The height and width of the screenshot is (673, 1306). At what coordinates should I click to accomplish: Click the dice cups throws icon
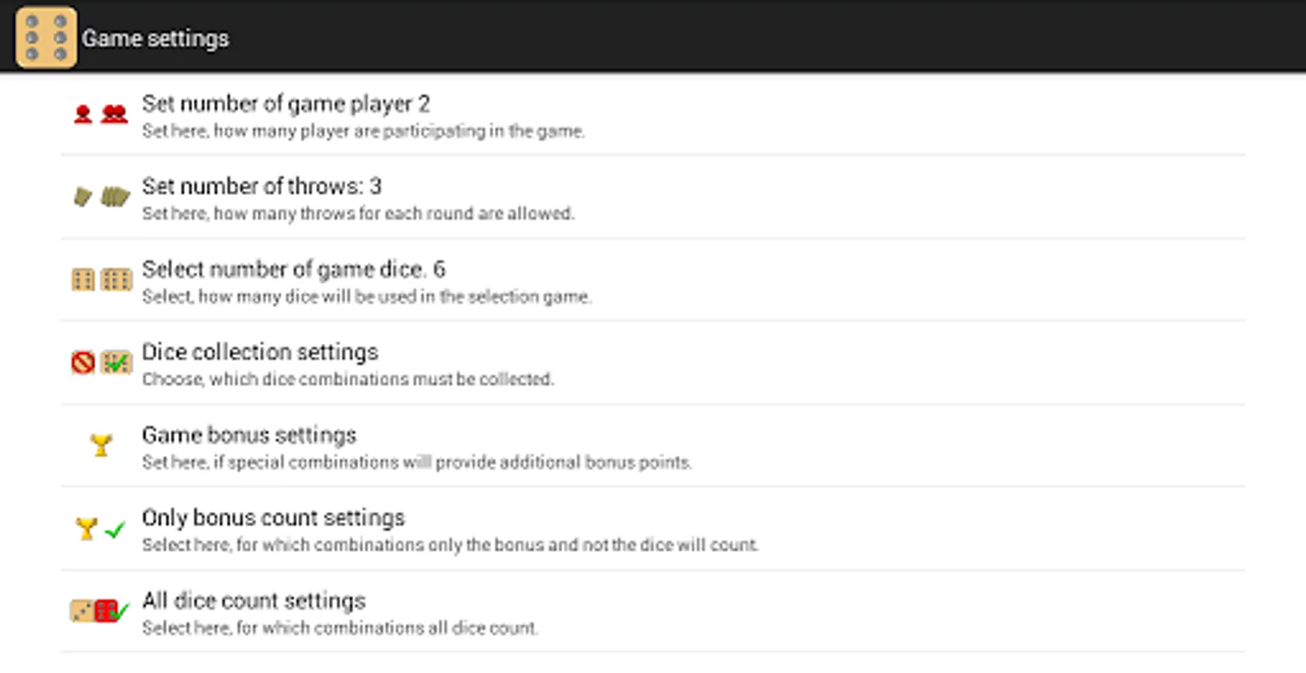point(101,197)
